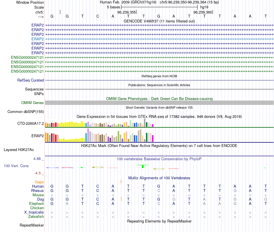Image resolution: width=274 pixels, height=232 pixels.
Task: Click the Sequences track label
Action: point(34,89)
